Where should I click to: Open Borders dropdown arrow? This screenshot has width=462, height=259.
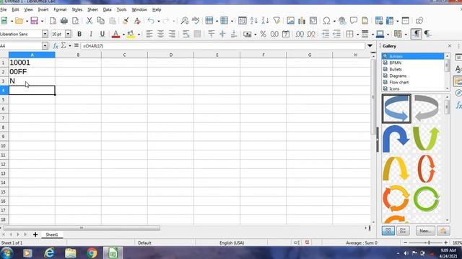357,35
